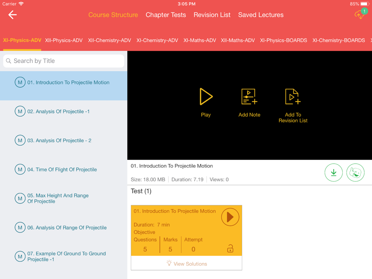
Task: Start the test with orange play button
Action: pyautogui.click(x=230, y=217)
